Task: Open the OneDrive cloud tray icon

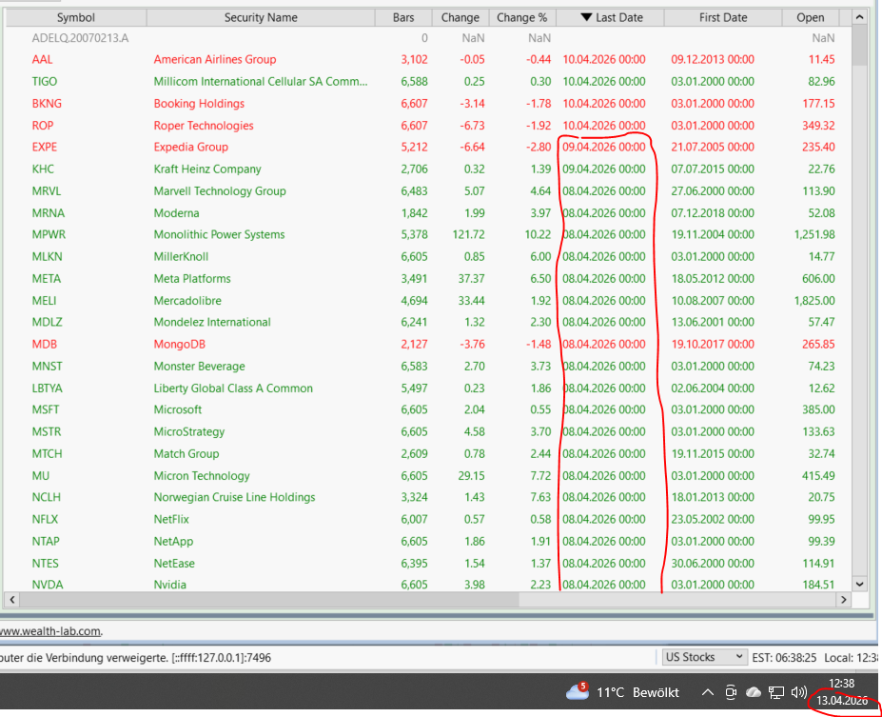Action: [x=754, y=692]
